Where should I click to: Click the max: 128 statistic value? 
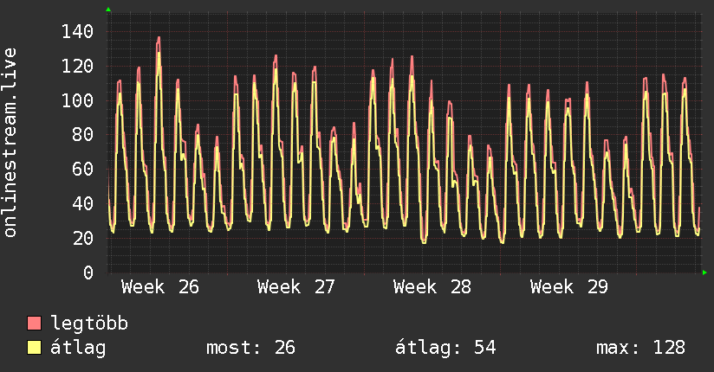(x=640, y=348)
